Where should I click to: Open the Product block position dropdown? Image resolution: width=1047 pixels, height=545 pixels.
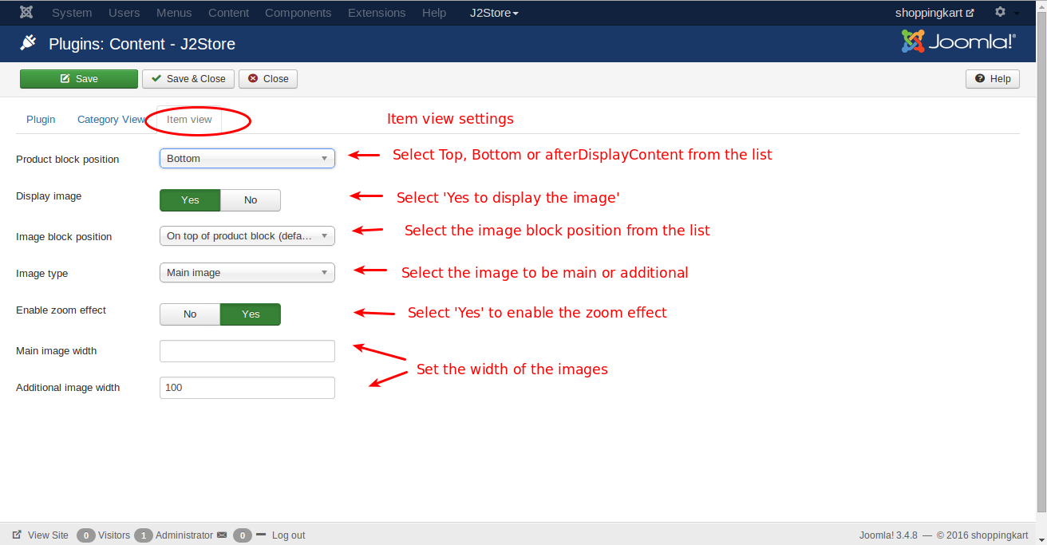coord(247,158)
